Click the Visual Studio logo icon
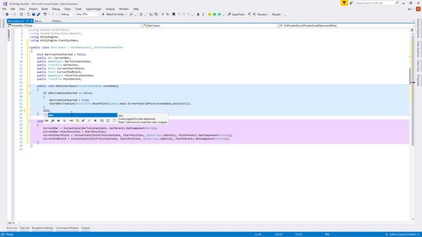 5,4
